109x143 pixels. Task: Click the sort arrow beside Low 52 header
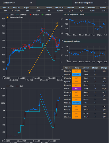click(x=9, y=7)
